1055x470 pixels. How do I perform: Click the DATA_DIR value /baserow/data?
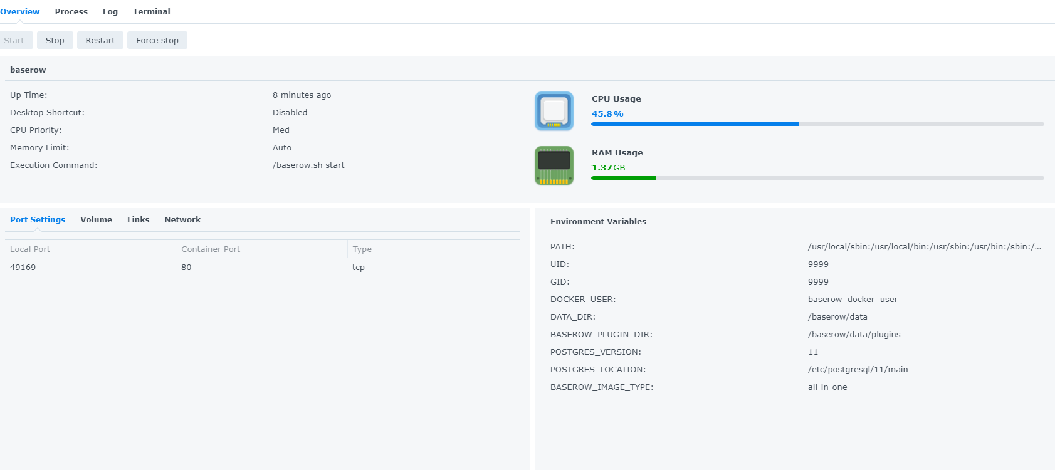click(837, 316)
